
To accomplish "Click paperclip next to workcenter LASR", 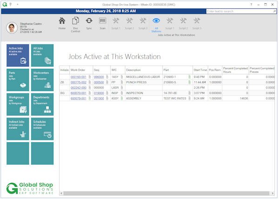I will click(122, 87).
